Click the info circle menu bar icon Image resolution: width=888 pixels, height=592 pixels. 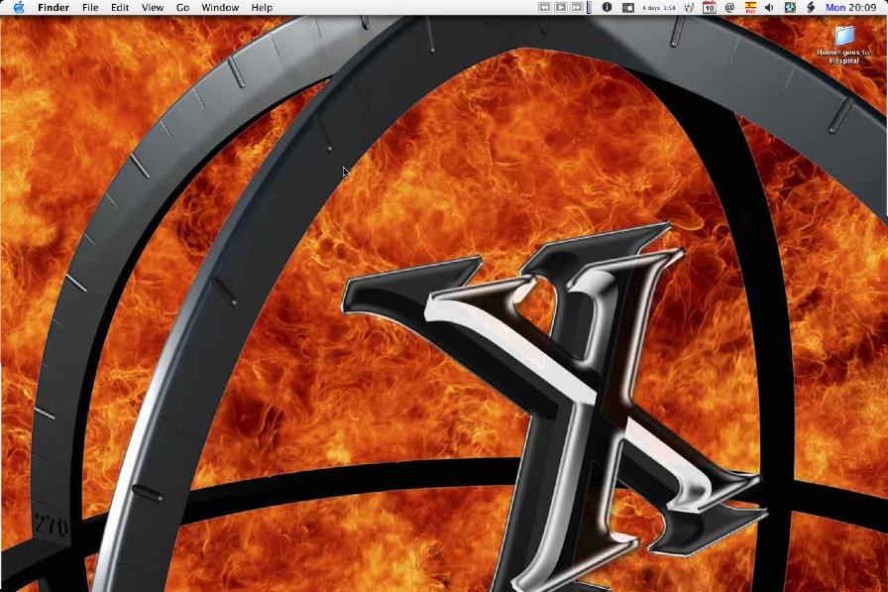pyautogui.click(x=607, y=7)
